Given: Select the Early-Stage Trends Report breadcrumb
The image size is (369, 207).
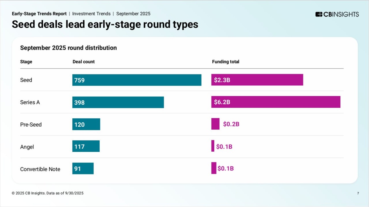Looking at the screenshot, I should tap(39, 14).
